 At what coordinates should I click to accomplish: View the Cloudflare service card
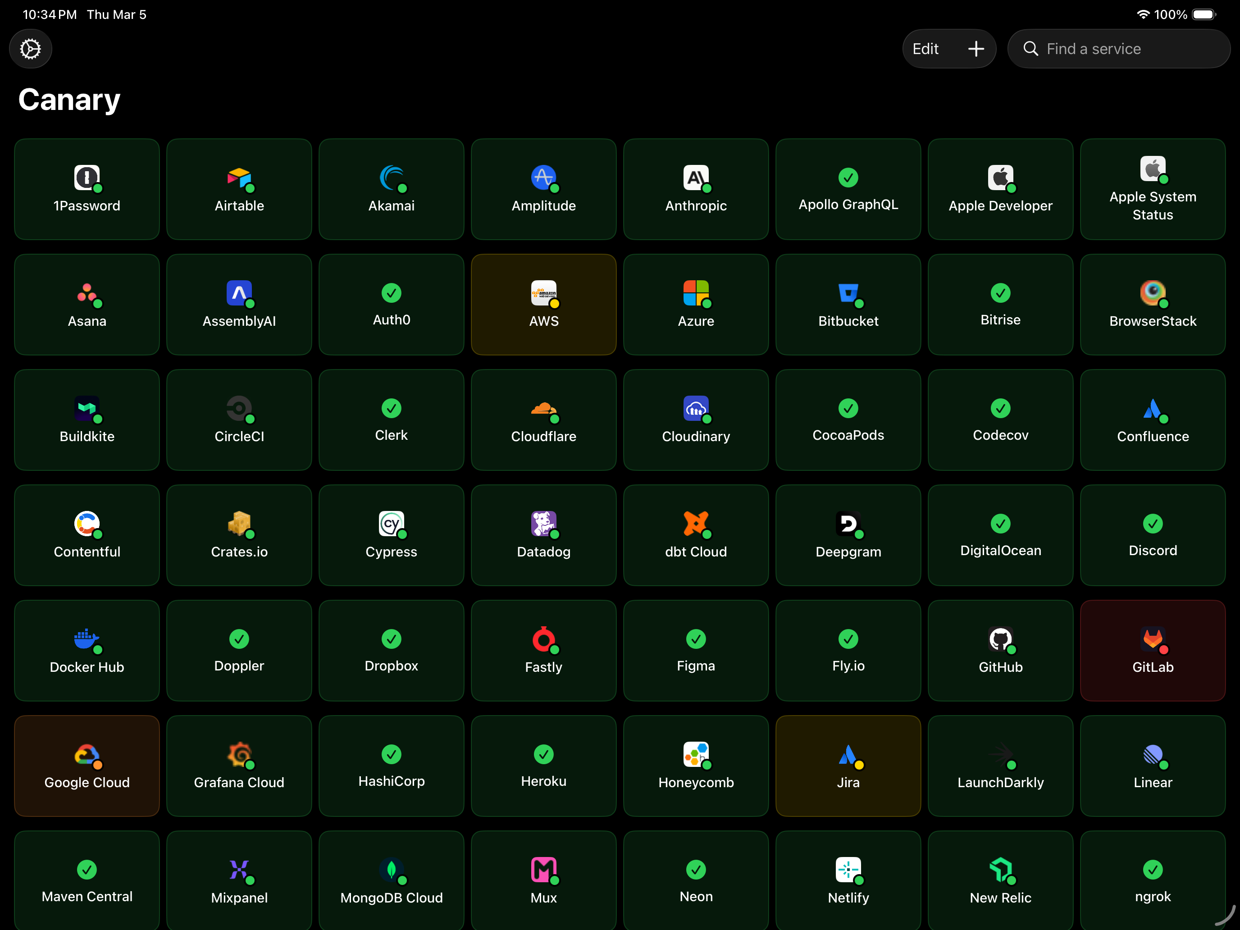pos(544,420)
